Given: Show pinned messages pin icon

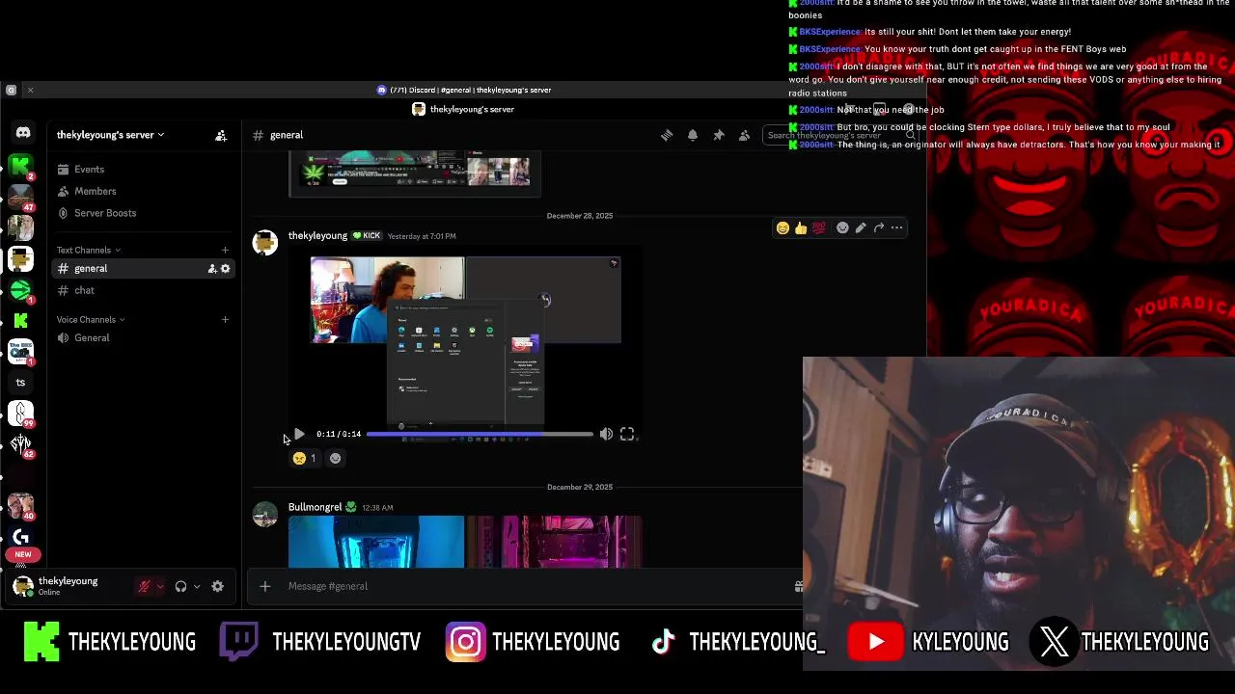Looking at the screenshot, I should coord(719,135).
